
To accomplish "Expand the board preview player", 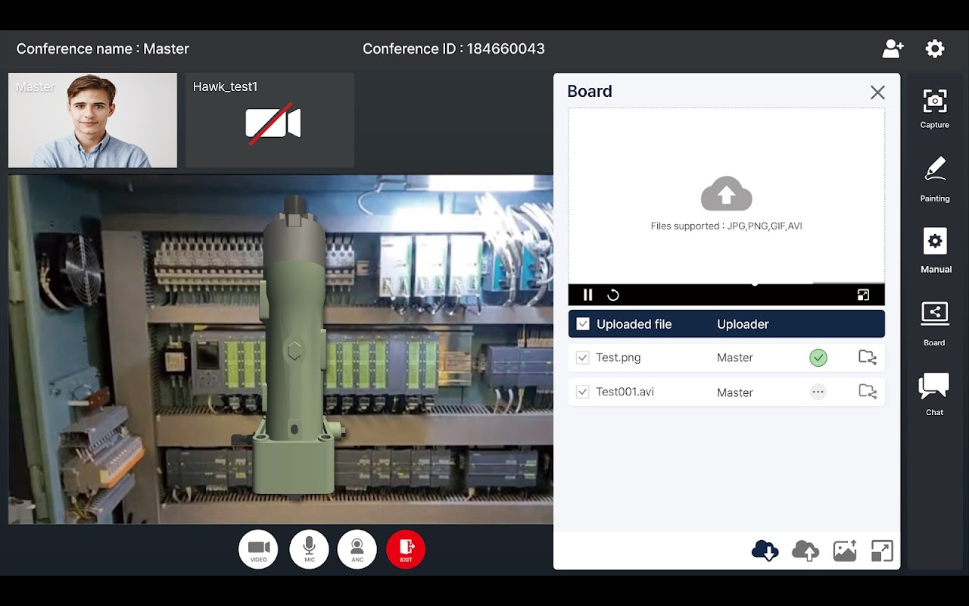I will [863, 295].
